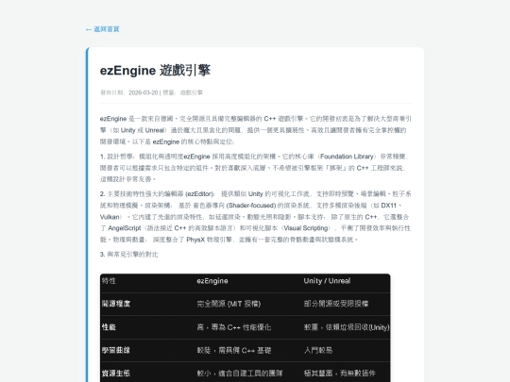Click the 極其豐富，有無數插件 cell

pyautogui.click(x=340, y=374)
